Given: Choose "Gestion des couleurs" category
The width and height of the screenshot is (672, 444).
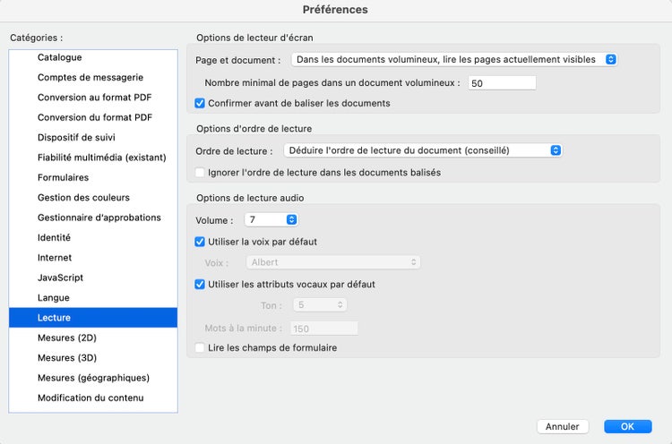Looking at the screenshot, I should pos(83,198).
